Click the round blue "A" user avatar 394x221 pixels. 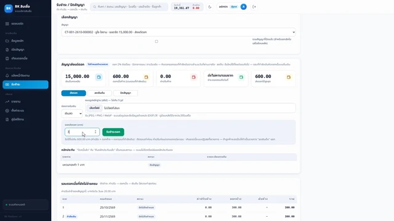click(x=244, y=7)
